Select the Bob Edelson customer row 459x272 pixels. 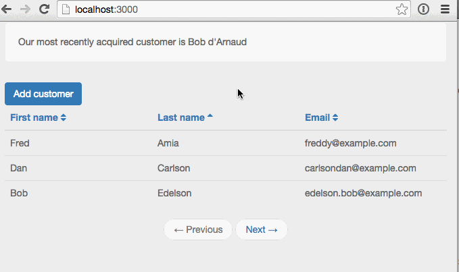coord(226,193)
